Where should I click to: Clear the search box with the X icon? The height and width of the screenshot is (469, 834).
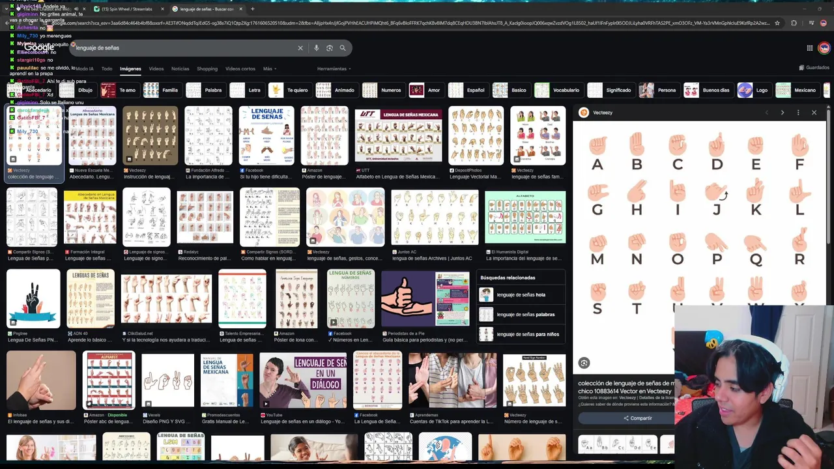(300, 48)
